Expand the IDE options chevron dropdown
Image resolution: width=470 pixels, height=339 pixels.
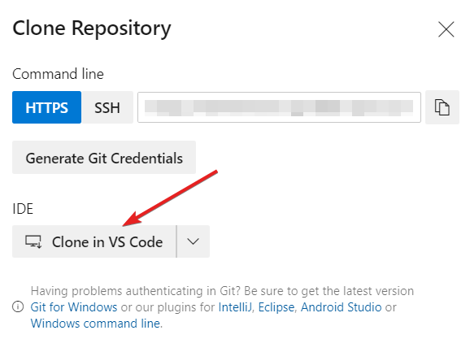click(x=193, y=241)
